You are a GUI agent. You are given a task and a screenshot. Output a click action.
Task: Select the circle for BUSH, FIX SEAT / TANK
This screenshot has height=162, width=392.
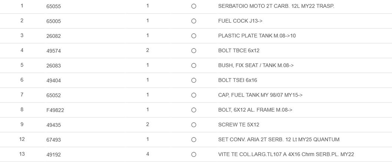coord(193,66)
